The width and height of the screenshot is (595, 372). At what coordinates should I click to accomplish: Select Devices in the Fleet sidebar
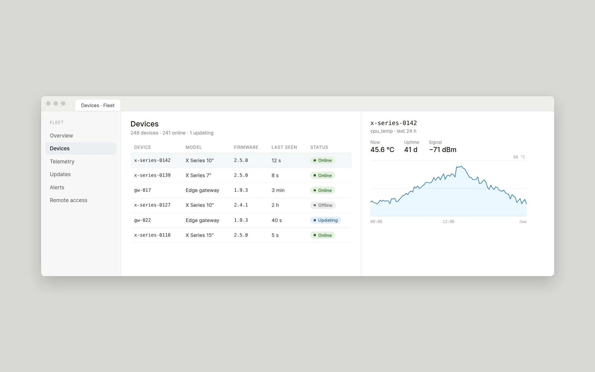(81, 148)
